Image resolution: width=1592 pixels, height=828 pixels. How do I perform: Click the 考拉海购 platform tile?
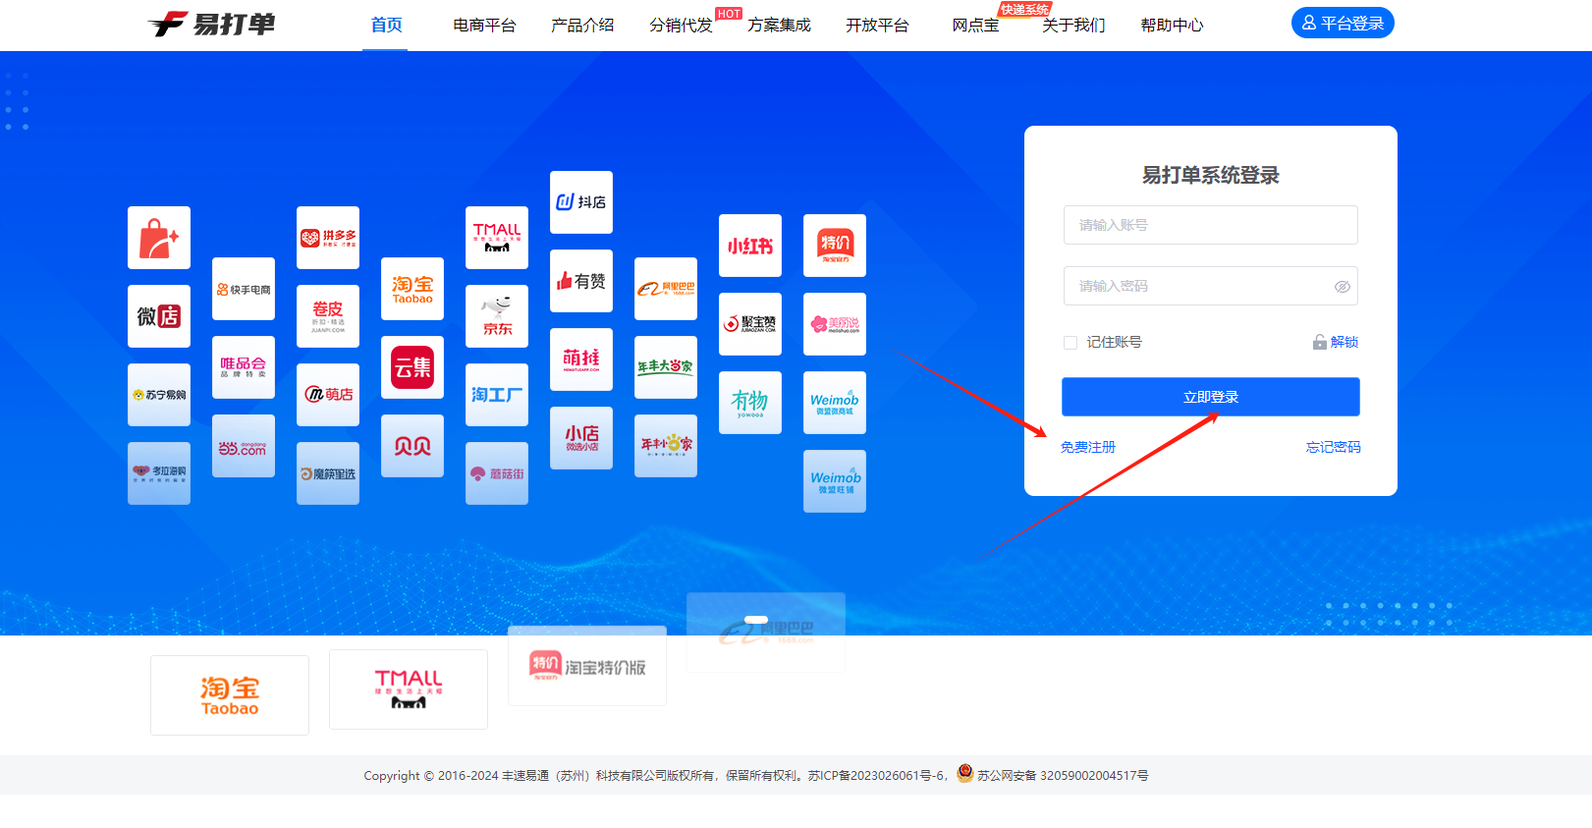(159, 473)
